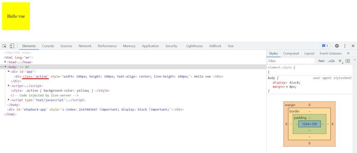Toggle the :hov element state button
The width and height of the screenshot is (357, 153).
tap(321, 61)
